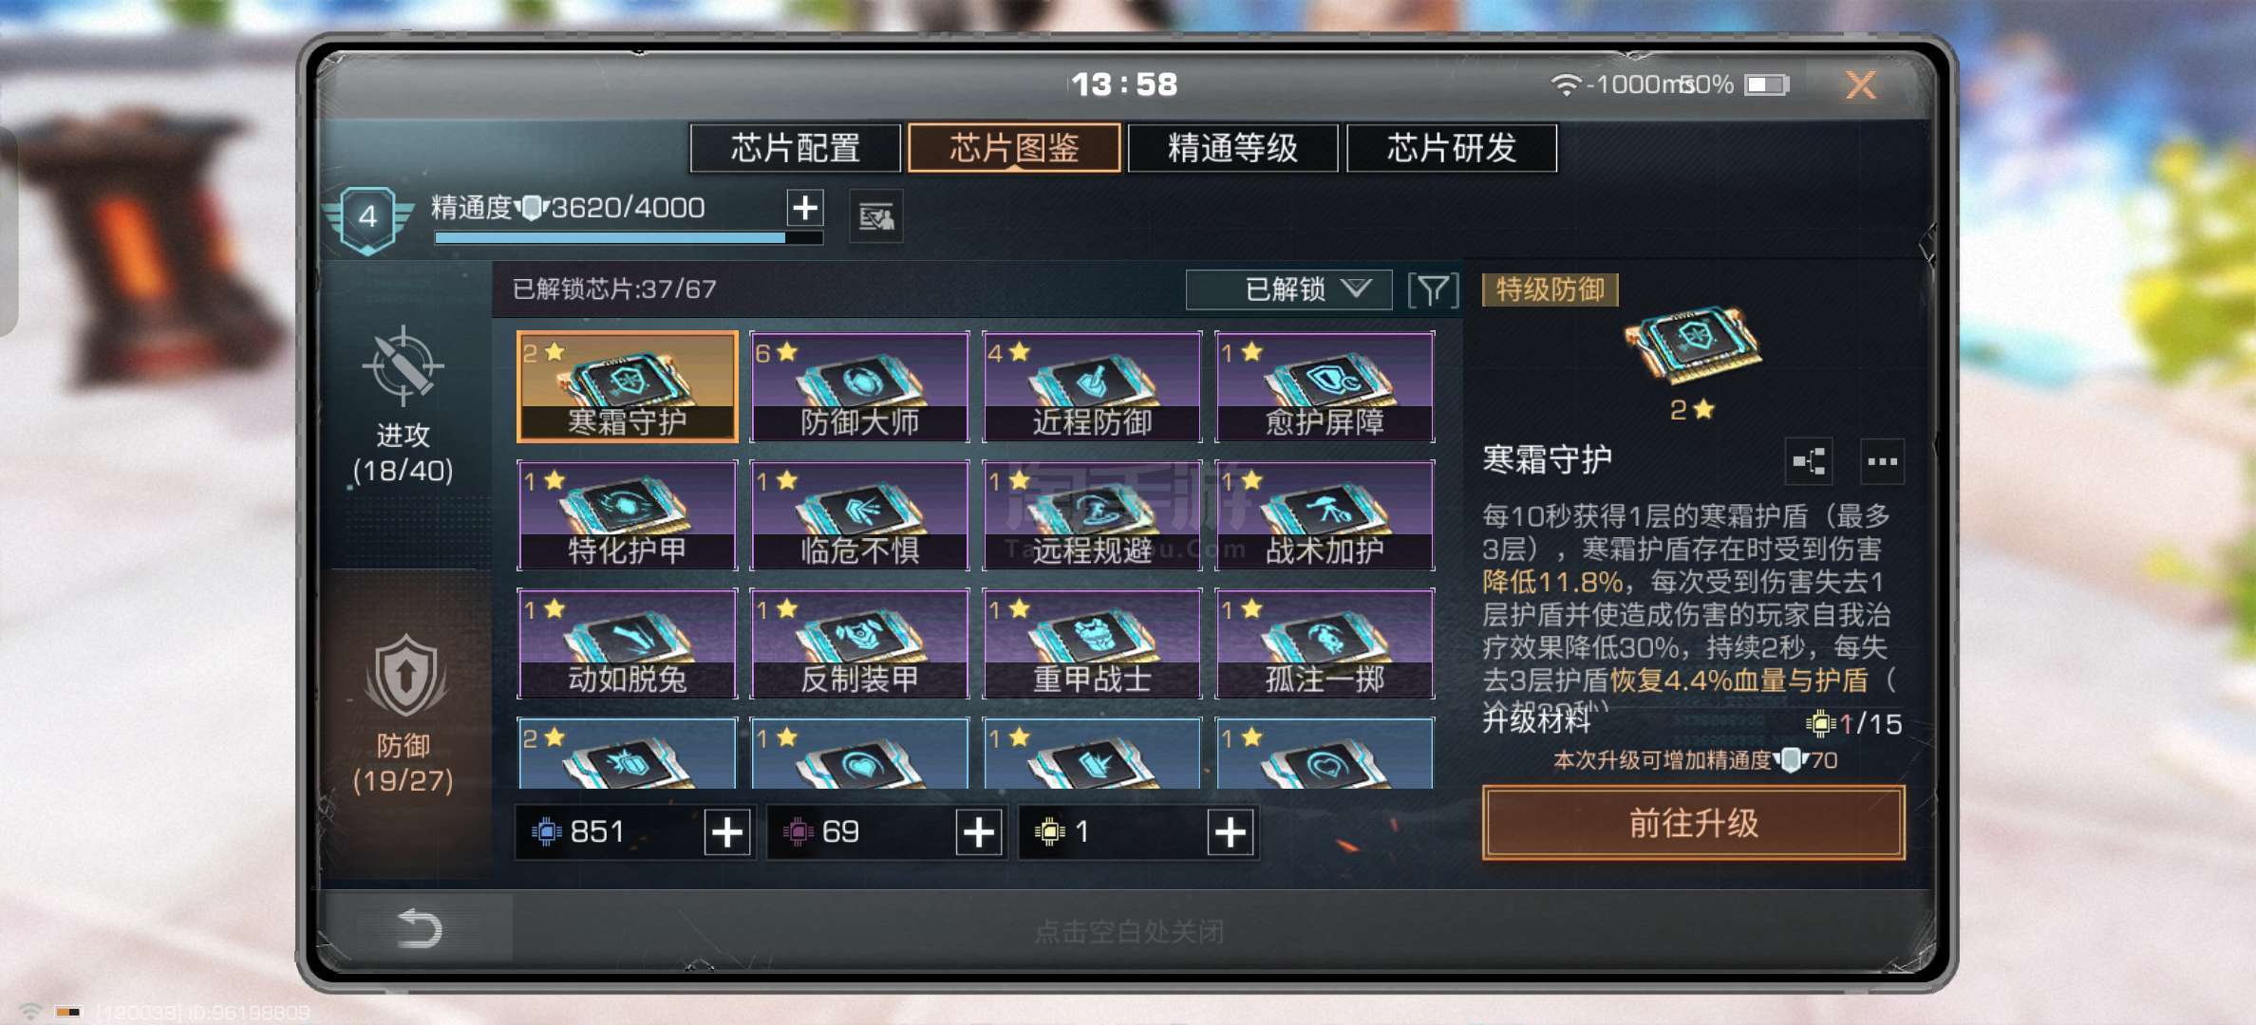Select the 愈护屏障 chip card

tap(1325, 386)
